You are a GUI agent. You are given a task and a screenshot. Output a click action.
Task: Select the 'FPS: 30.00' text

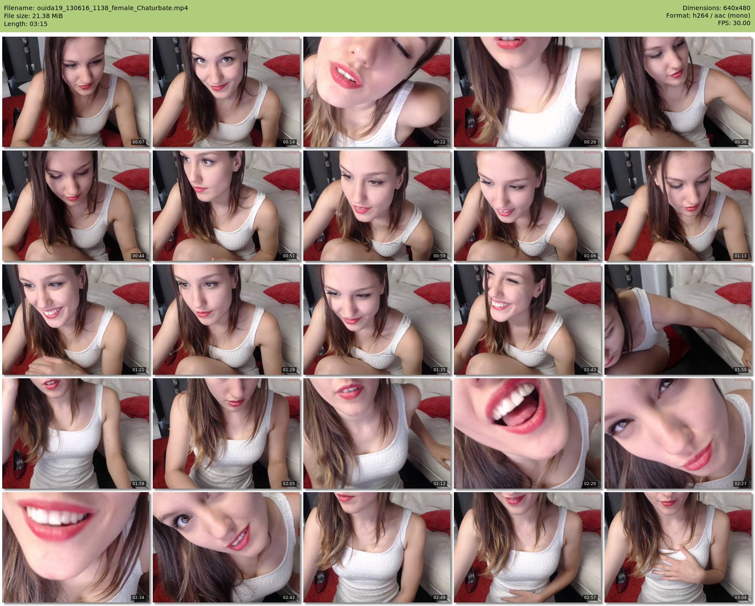pyautogui.click(x=734, y=23)
